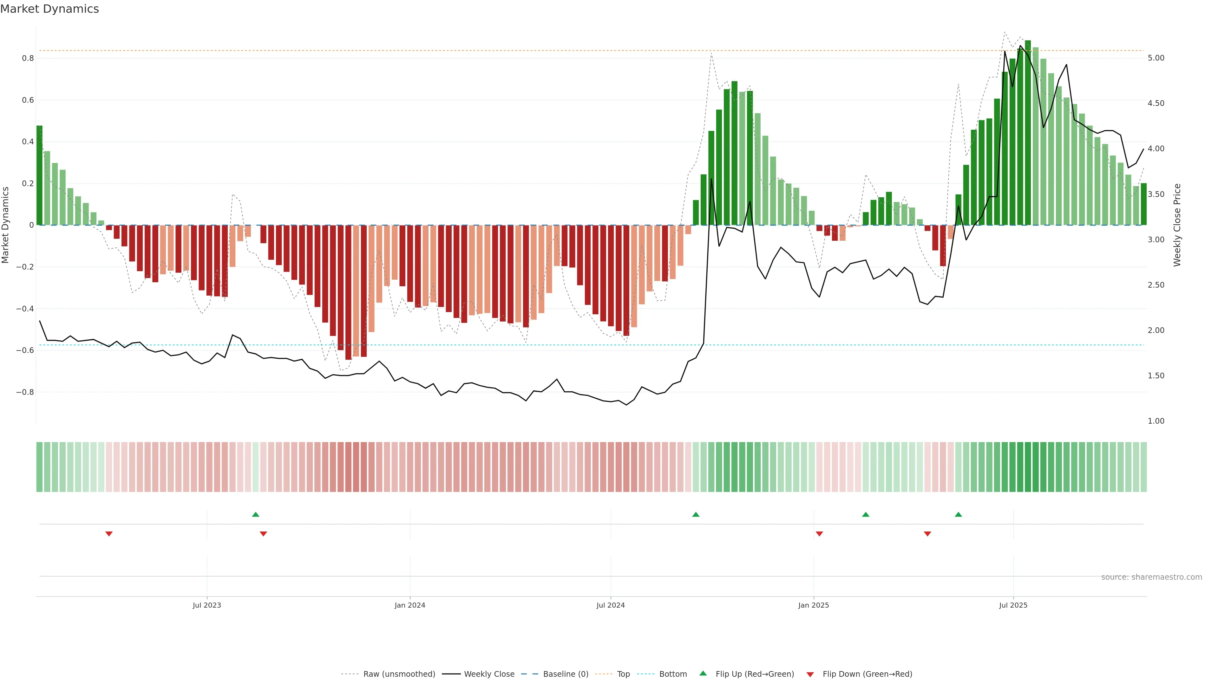
Task: Click the source: sharemaestro.com text
Action: click(x=1151, y=577)
